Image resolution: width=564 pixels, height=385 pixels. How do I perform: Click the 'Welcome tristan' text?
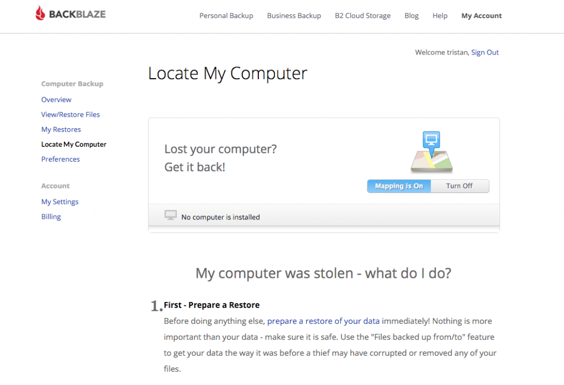(442, 52)
